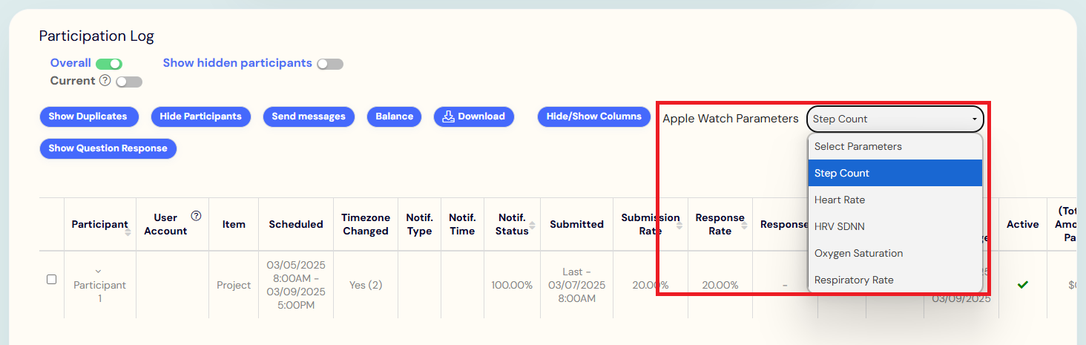Sort by Response Rate column arrows
The image size is (1086, 345).
click(744, 225)
